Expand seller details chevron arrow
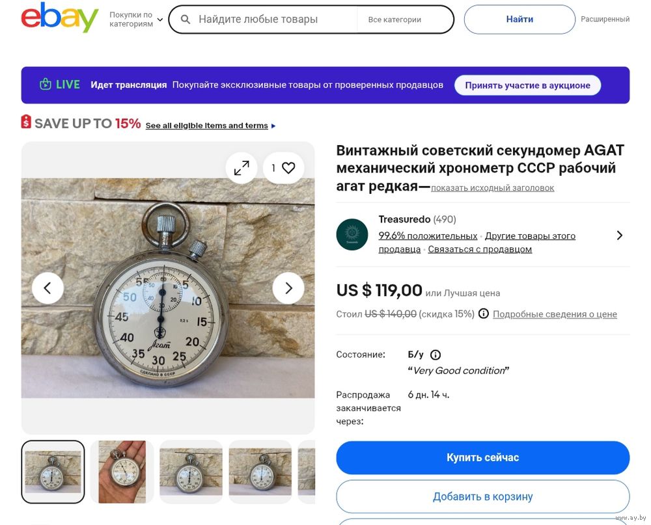The image size is (651, 525). [x=619, y=235]
